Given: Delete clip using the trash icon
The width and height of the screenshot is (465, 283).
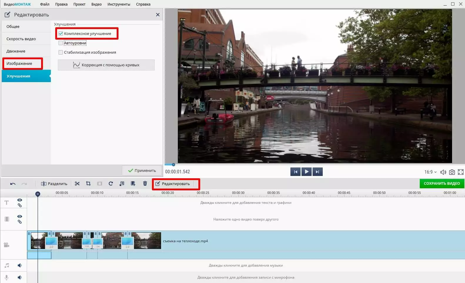Looking at the screenshot, I should 145,184.
